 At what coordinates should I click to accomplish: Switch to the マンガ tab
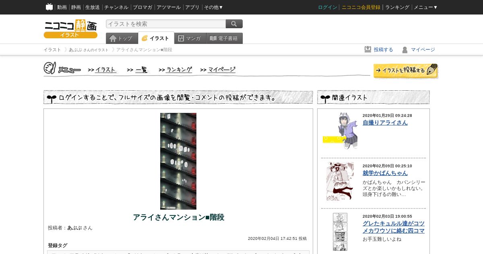[x=190, y=38]
